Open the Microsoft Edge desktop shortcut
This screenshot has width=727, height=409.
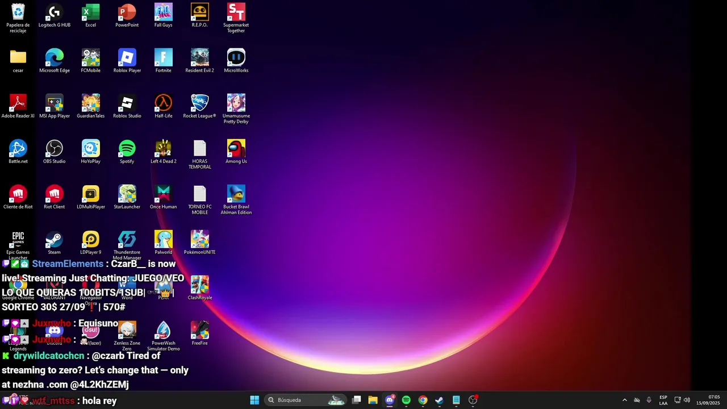(x=55, y=61)
